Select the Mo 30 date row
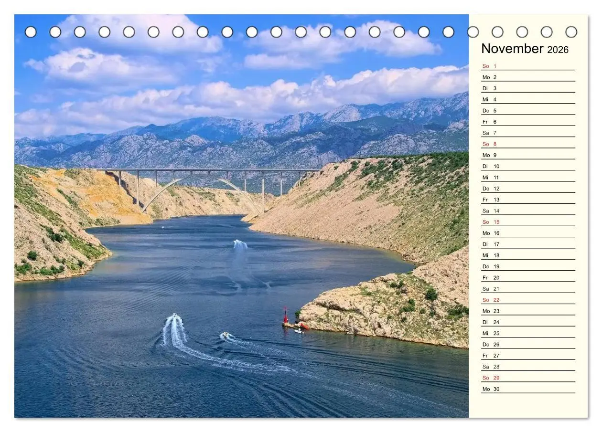The image size is (602, 432). tap(528, 389)
